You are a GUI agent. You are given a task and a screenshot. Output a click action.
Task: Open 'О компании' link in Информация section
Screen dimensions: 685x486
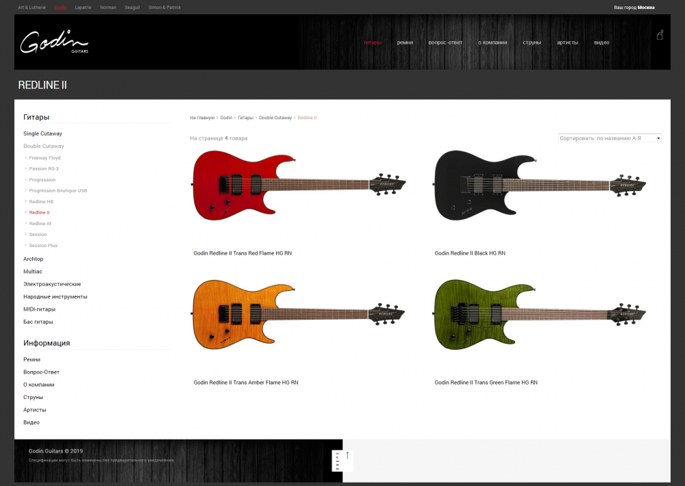[39, 385]
